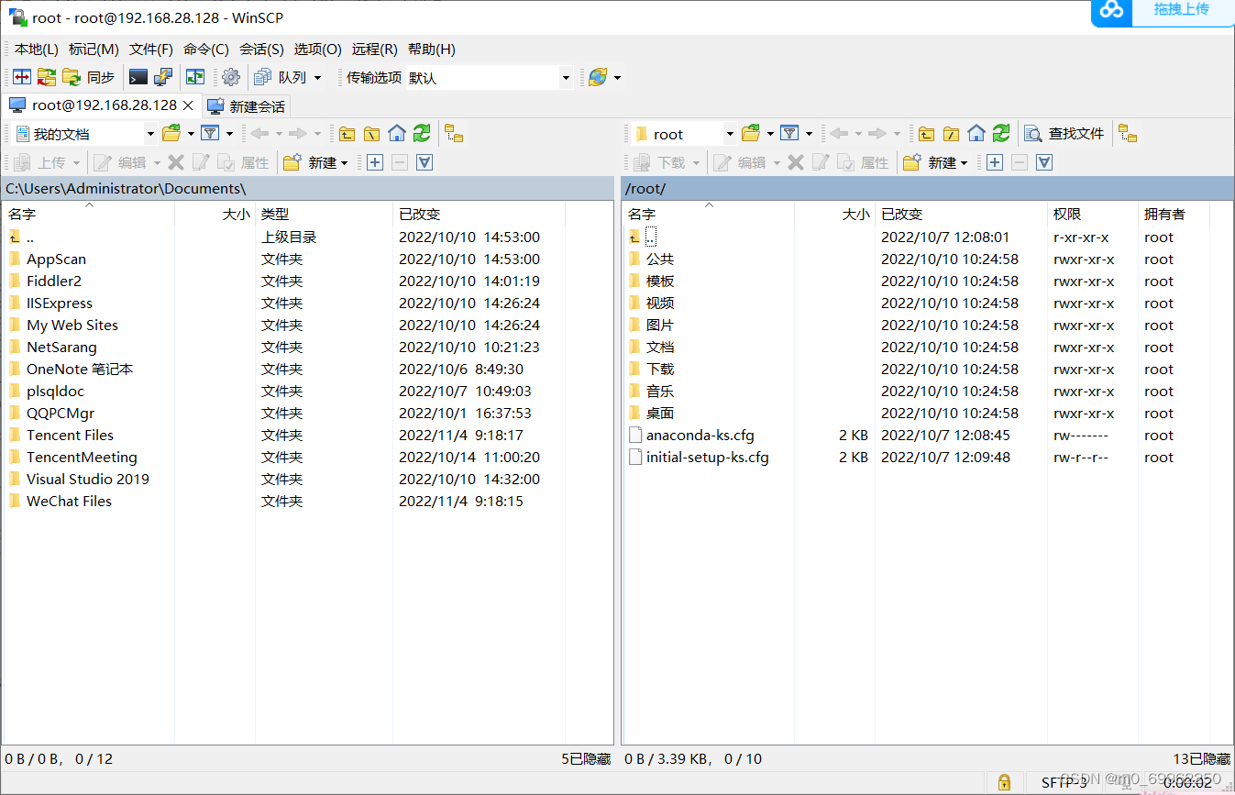Close the root@192.168.28.128 session tab
The image size is (1235, 795).
[188, 105]
